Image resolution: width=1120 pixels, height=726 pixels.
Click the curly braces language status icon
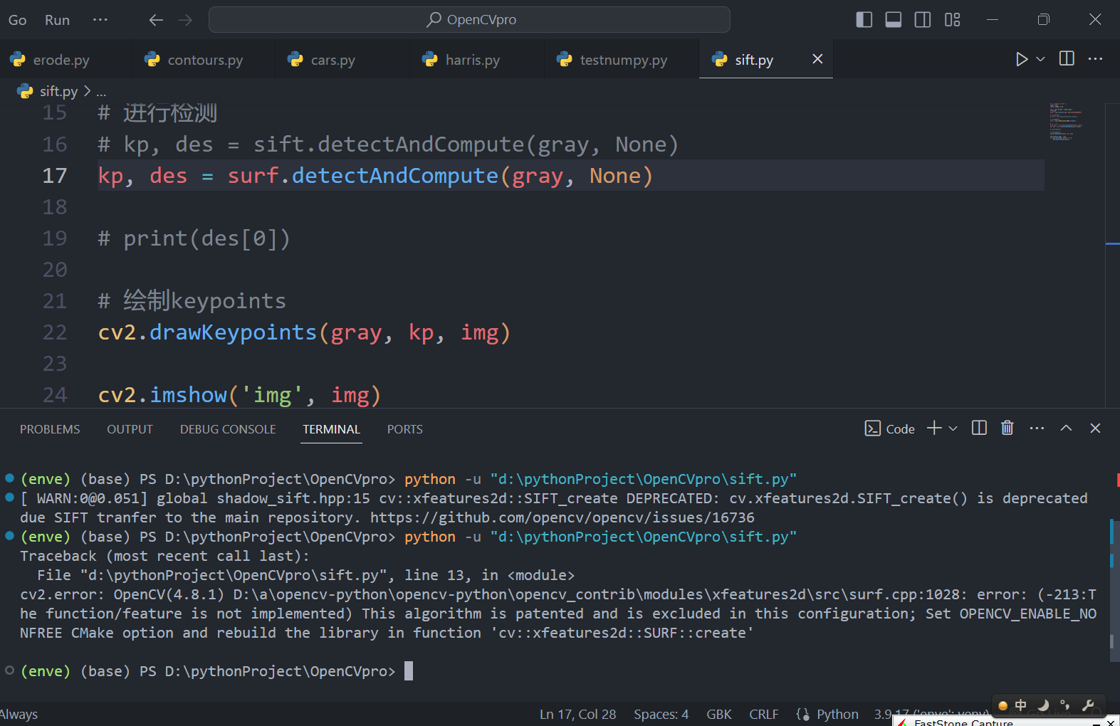point(802,714)
